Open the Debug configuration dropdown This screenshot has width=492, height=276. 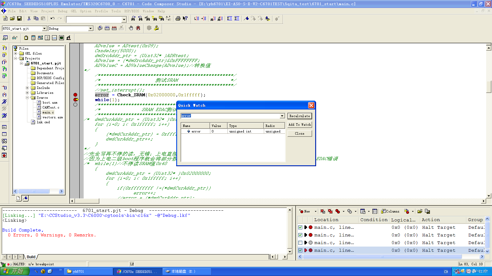[90, 29]
